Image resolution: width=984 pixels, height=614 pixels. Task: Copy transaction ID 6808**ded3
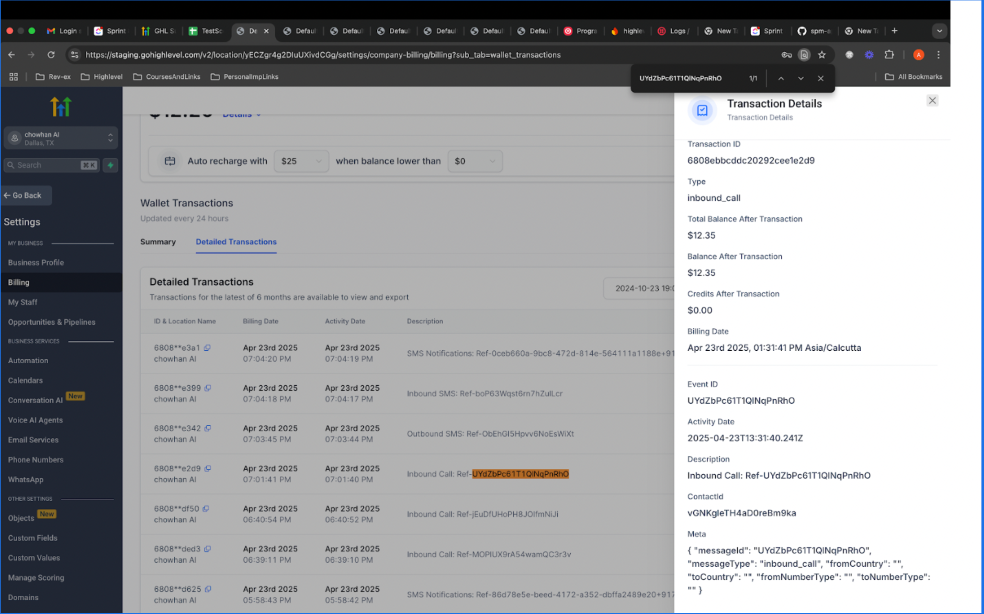[207, 549]
